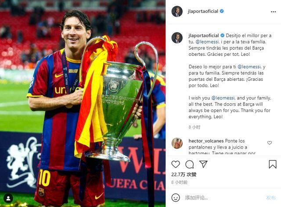Click tagged people icon on photo
The width and height of the screenshot is (281, 207).
[8, 198]
